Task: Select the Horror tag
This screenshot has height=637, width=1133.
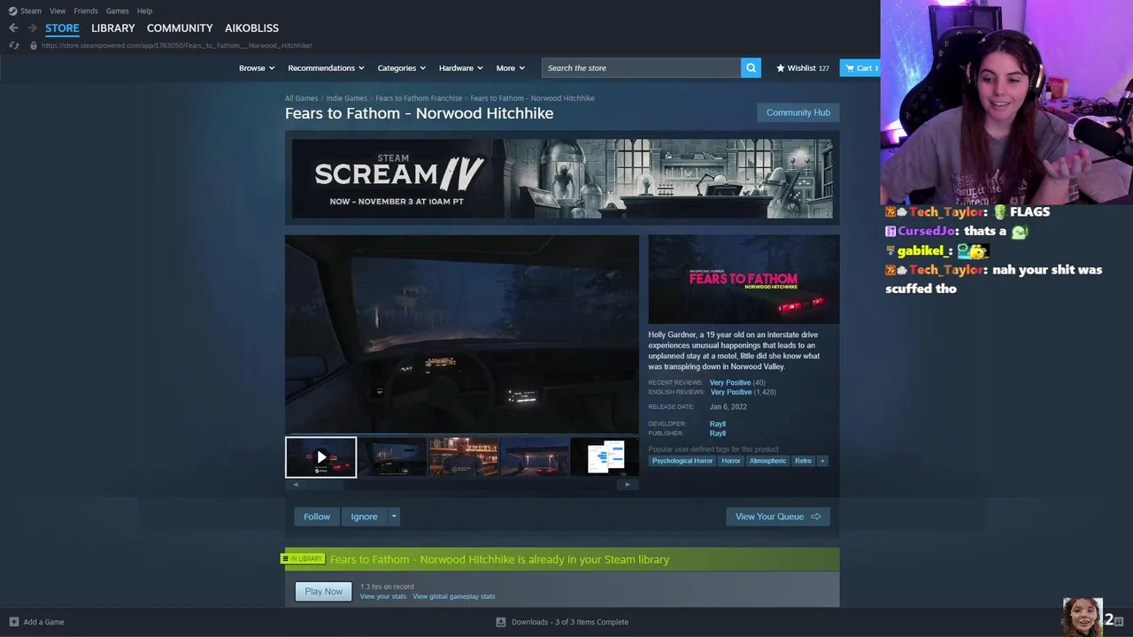Action: (730, 461)
